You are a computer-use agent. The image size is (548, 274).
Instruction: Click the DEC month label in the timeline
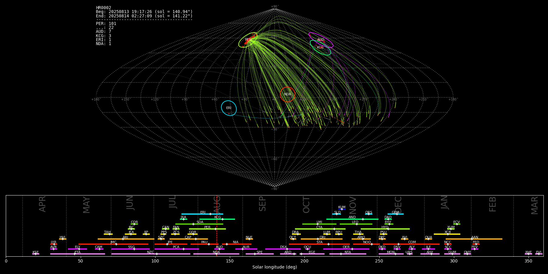coord(398,205)
